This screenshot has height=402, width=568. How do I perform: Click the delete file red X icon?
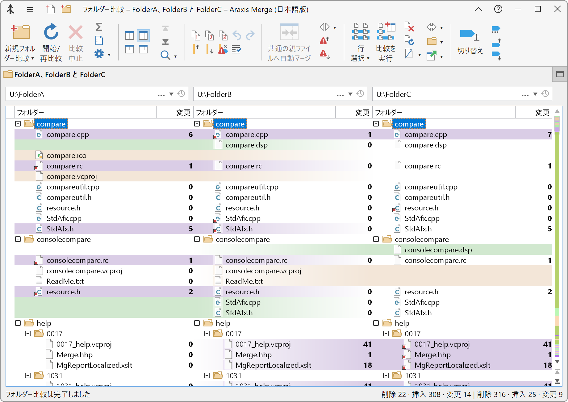point(409,27)
